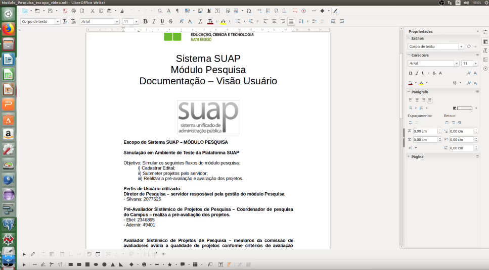Insert image using the toolbar icon
Image resolution: width=489 pixels, height=270 pixels.
coord(200,11)
